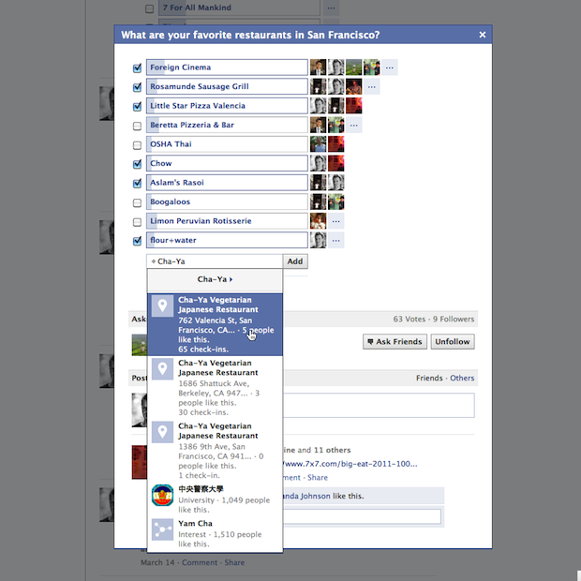Viewport: 581px width, 581px height.
Task: Uncheck the Aslam's Rasoi checkbox
Action: tap(137, 184)
